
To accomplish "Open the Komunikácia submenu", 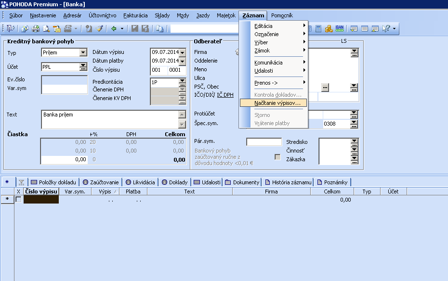I will tap(274, 63).
